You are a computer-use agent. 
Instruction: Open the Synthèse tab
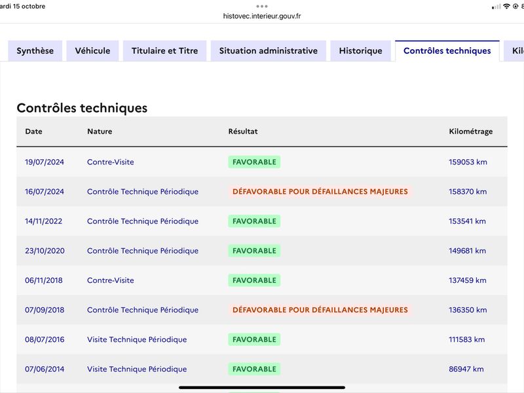tap(35, 51)
